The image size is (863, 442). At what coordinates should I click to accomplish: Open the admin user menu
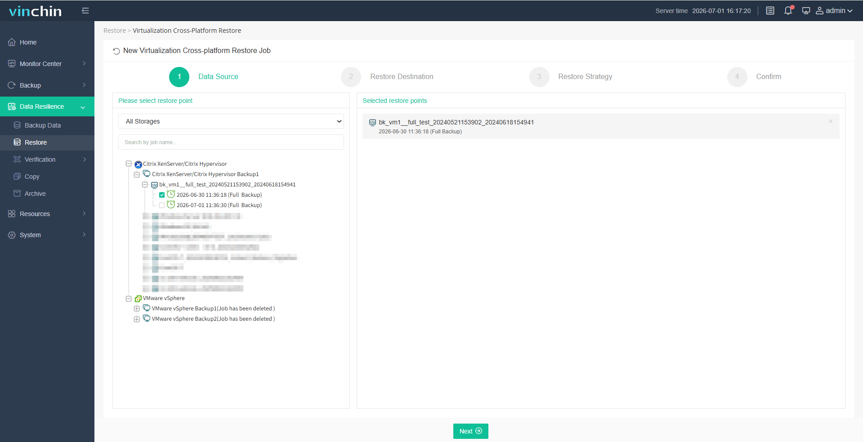(834, 11)
